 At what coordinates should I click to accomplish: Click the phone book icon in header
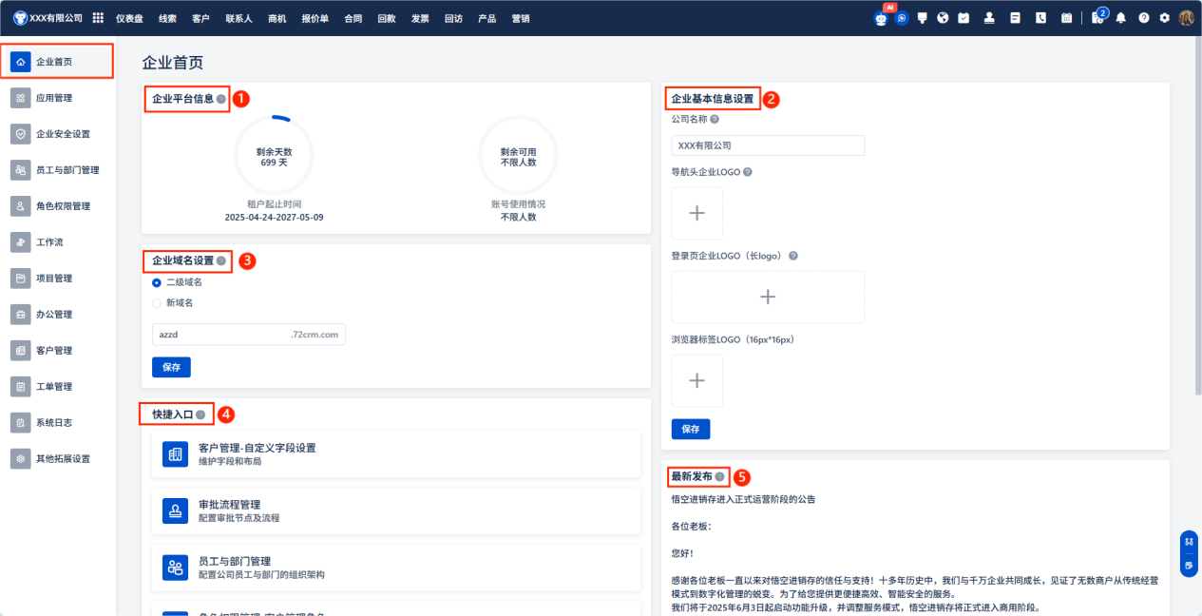click(x=1040, y=18)
